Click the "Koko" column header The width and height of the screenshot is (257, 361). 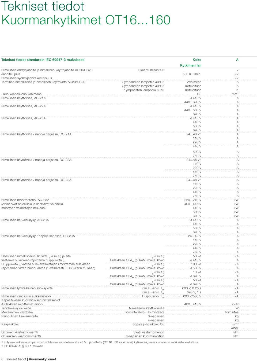(x=197, y=60)
